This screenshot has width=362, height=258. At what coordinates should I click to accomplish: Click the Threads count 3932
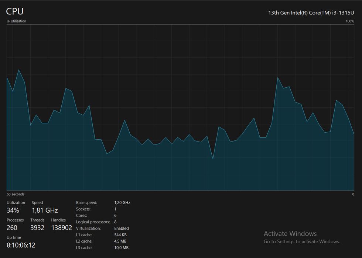[37, 228]
